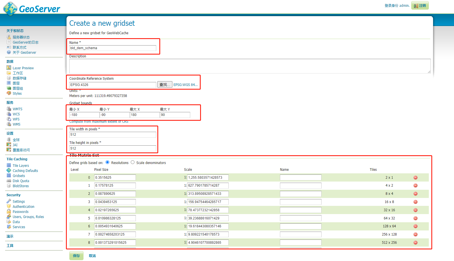The image size is (454, 261).
Task: Click the coverage access icon
Action: click(x=9, y=150)
